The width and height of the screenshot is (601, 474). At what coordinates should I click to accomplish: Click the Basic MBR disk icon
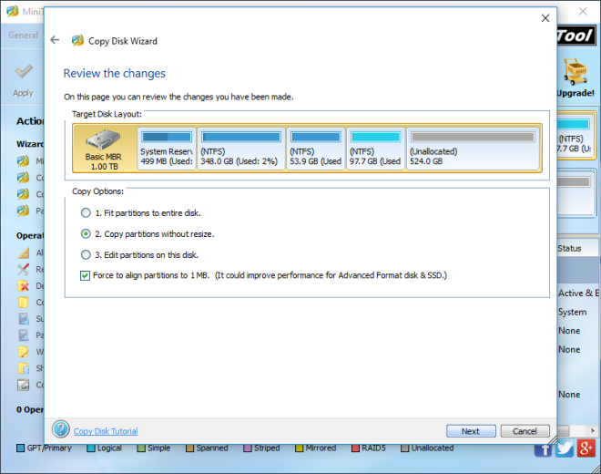tap(104, 142)
